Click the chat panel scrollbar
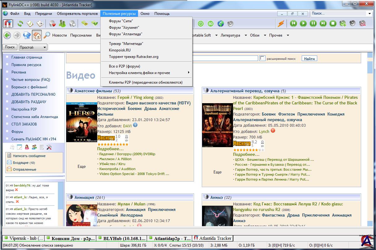The height and width of the screenshot is (250, 376). click(x=61, y=204)
